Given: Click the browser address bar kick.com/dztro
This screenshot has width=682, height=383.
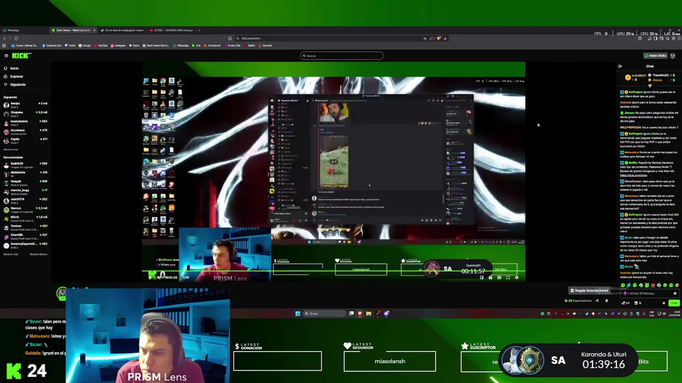Looking at the screenshot, I should point(251,38).
